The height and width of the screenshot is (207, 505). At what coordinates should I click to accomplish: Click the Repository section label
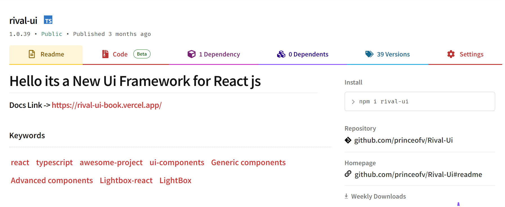pyautogui.click(x=360, y=128)
